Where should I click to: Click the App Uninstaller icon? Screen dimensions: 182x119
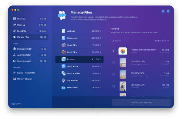(14, 55)
